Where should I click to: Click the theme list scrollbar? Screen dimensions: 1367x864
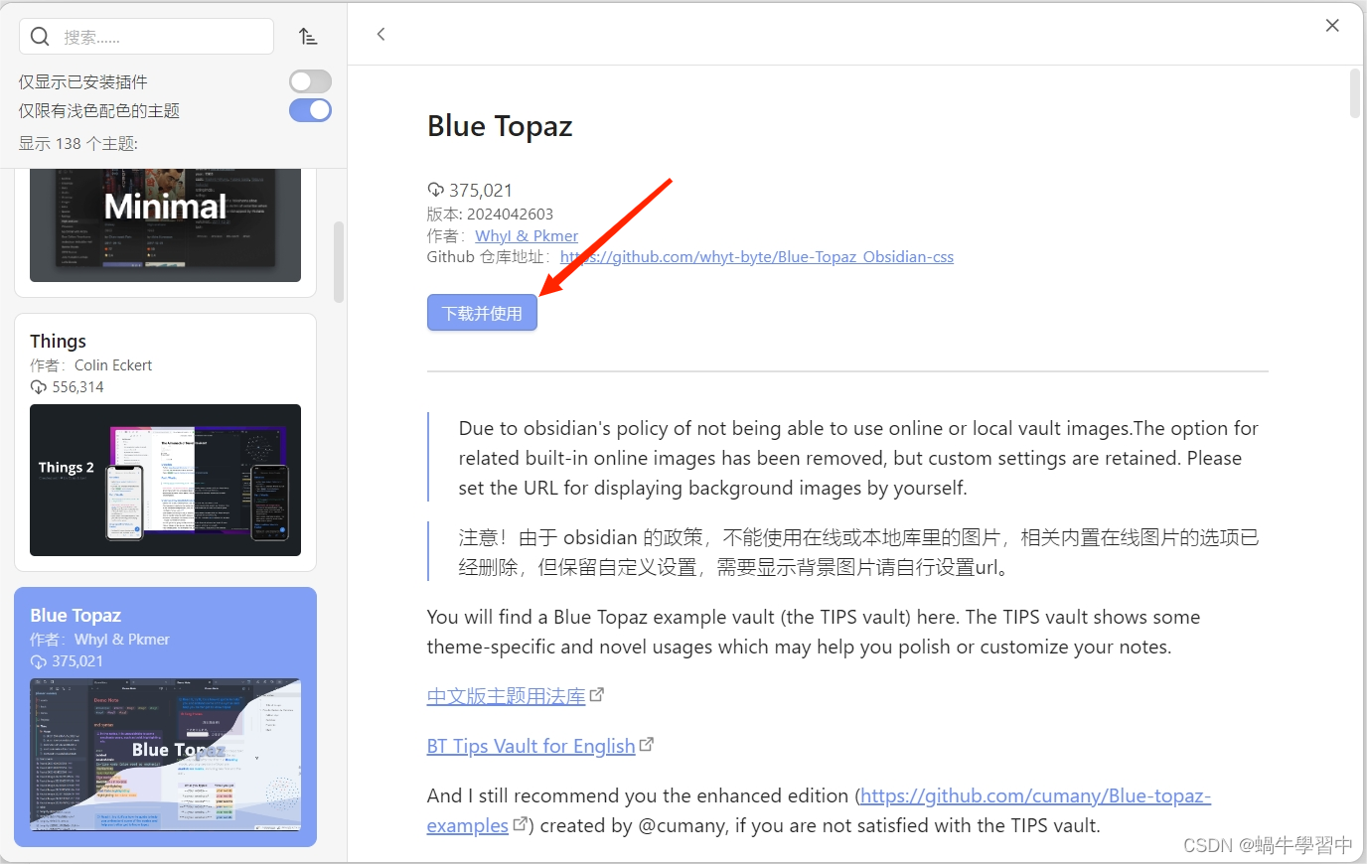coord(339,261)
